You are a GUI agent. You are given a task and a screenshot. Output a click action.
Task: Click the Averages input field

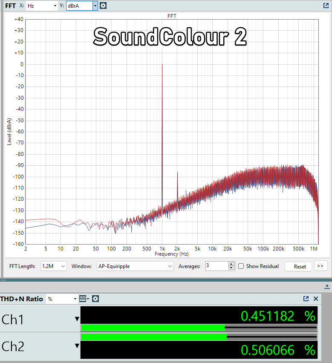(217, 266)
